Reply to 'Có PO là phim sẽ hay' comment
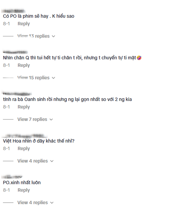The height and width of the screenshot is (211, 172). tap(24, 24)
